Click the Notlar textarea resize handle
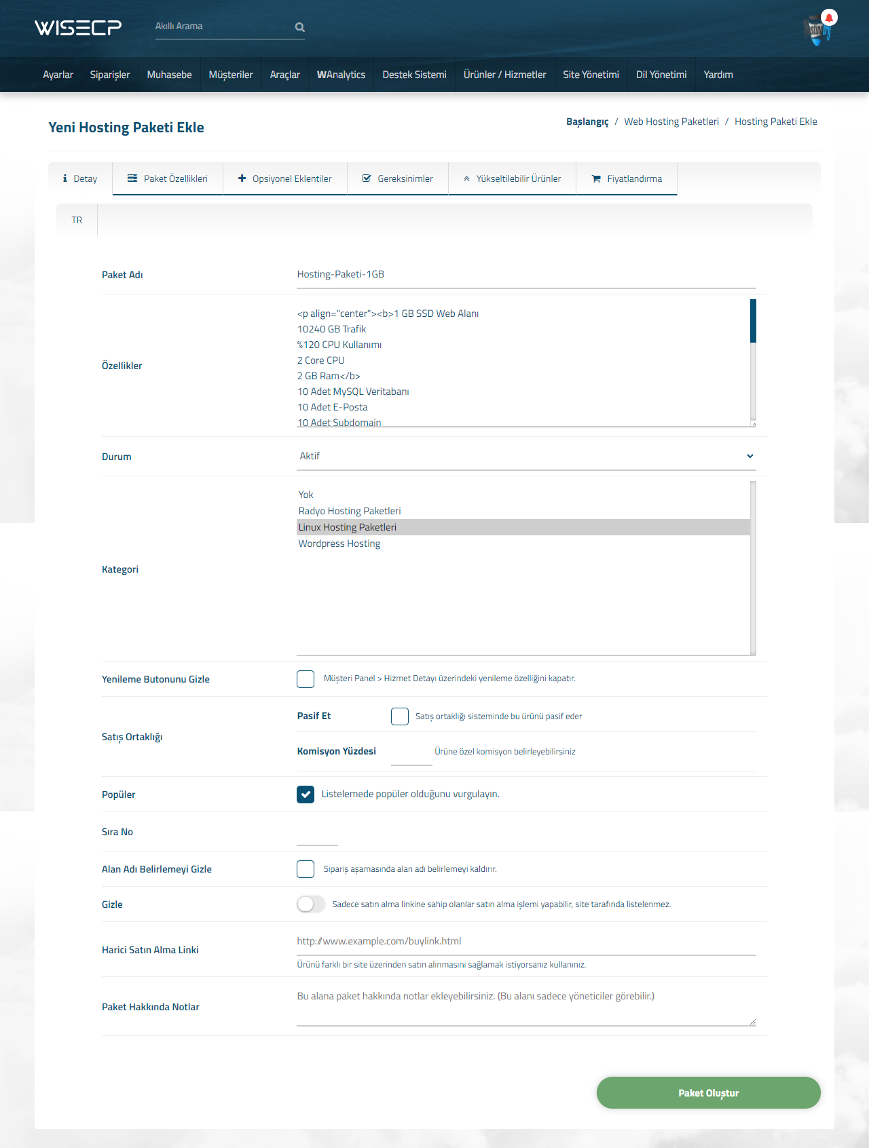Viewport: 869px width, 1148px height. [753, 1022]
